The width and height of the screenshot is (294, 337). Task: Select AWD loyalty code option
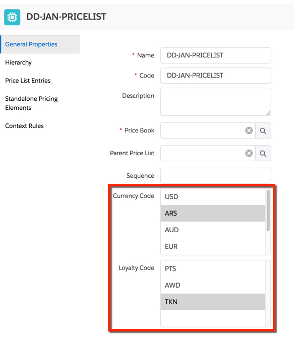(213, 285)
